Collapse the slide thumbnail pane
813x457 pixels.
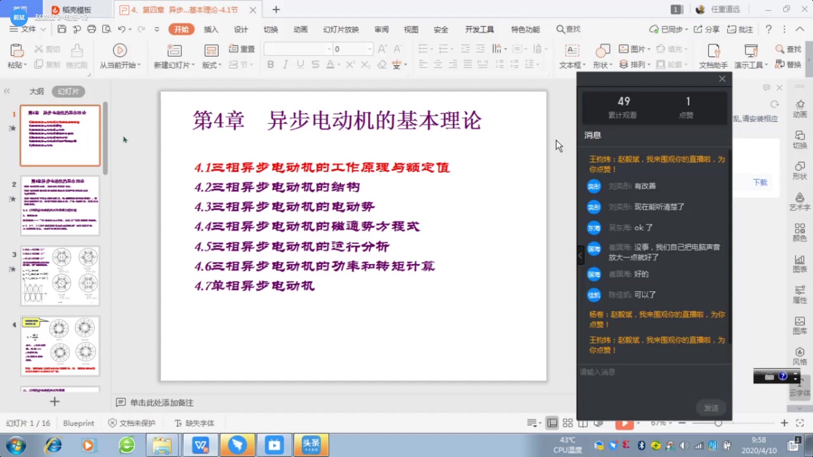(7, 91)
